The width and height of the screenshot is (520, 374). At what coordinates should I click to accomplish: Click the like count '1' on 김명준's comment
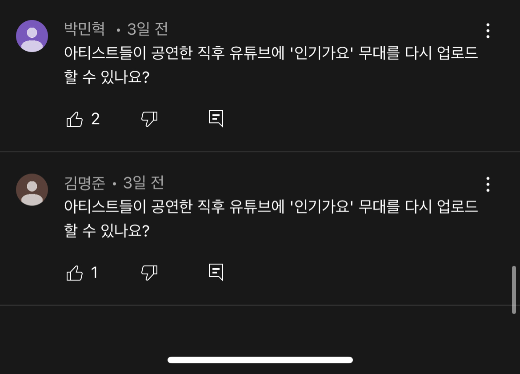pos(94,272)
